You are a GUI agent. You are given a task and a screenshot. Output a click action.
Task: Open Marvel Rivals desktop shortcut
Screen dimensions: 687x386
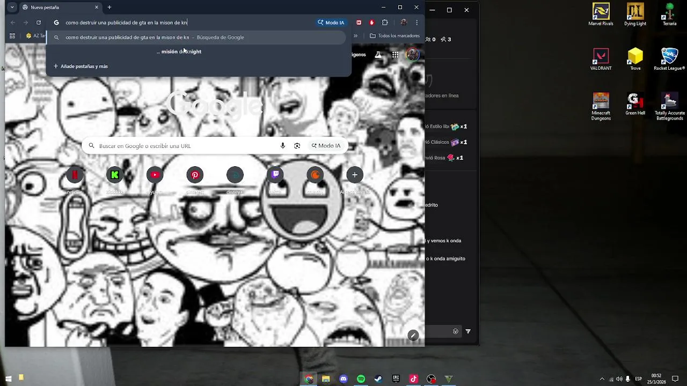(x=601, y=14)
